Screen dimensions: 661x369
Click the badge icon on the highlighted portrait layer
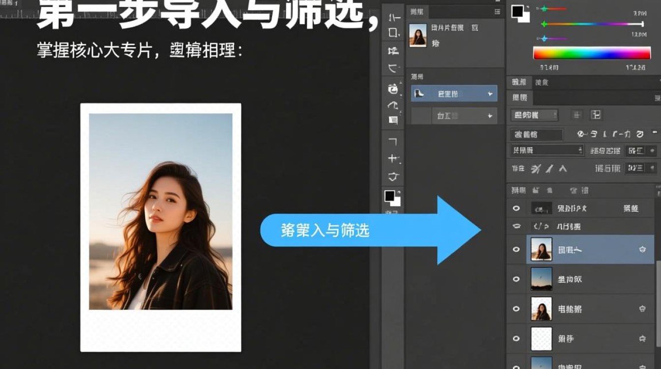[x=642, y=249]
